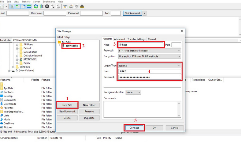The width and height of the screenshot is (241, 148).
Task: Click the Host field in Site Manager
Action: click(141, 45)
